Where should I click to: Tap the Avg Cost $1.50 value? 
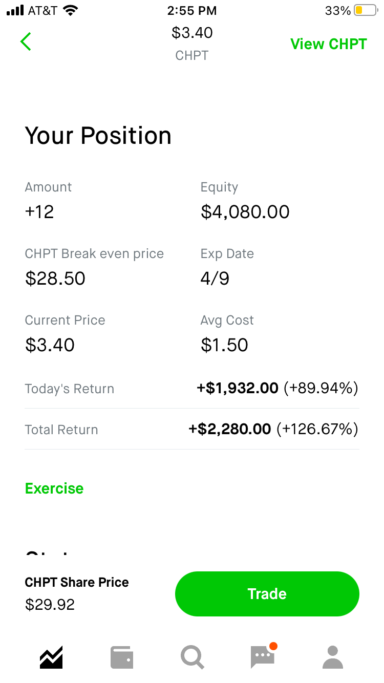[x=225, y=345]
